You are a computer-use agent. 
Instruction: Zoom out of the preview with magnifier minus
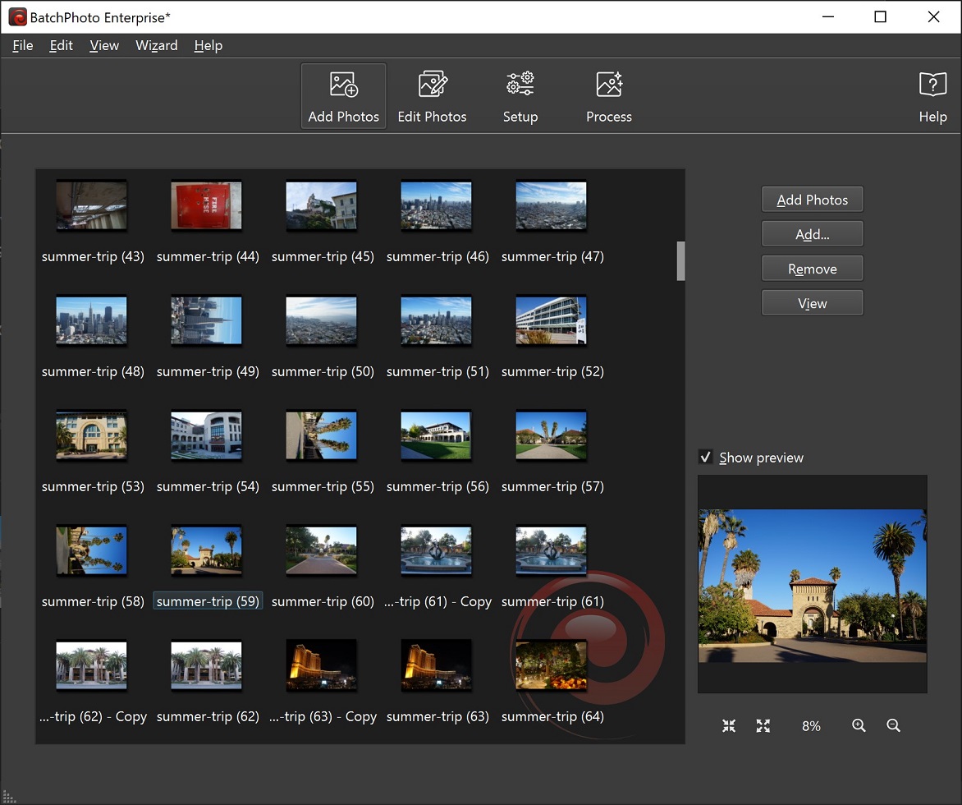pyautogui.click(x=893, y=725)
